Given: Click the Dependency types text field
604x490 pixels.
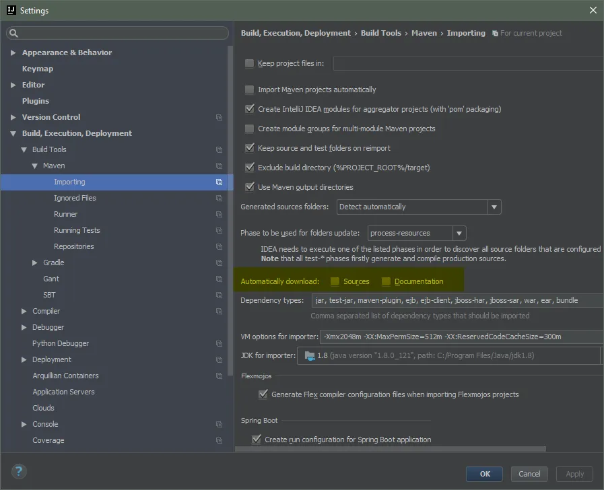Looking at the screenshot, I should (458, 301).
